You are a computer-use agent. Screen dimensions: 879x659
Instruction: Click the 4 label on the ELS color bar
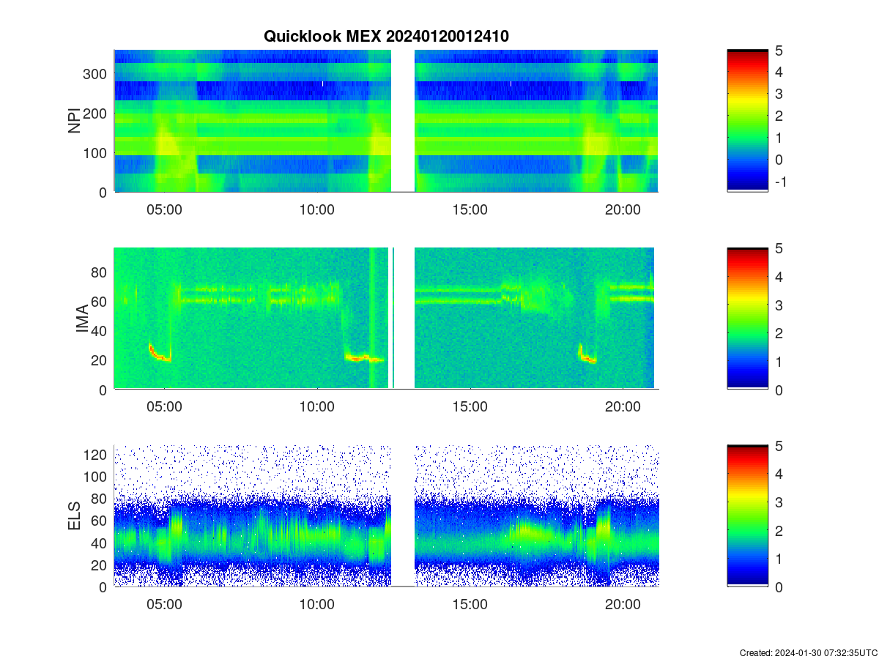click(x=779, y=474)
